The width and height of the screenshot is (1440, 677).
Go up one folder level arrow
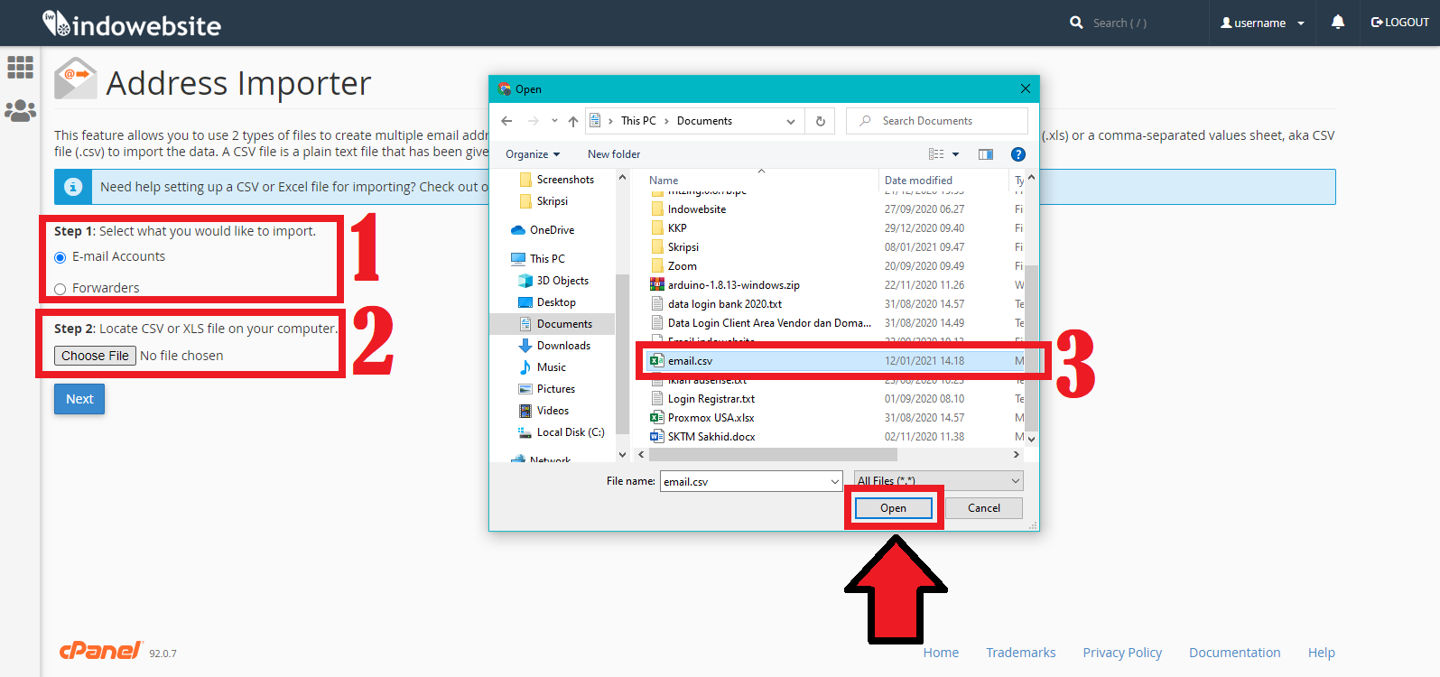coord(573,121)
